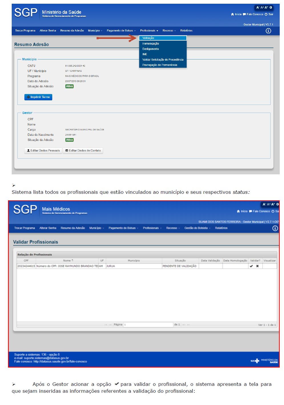
Task: Expand the Profissionais menu on Validar Profissionais screen
Action: pyautogui.click(x=152, y=228)
